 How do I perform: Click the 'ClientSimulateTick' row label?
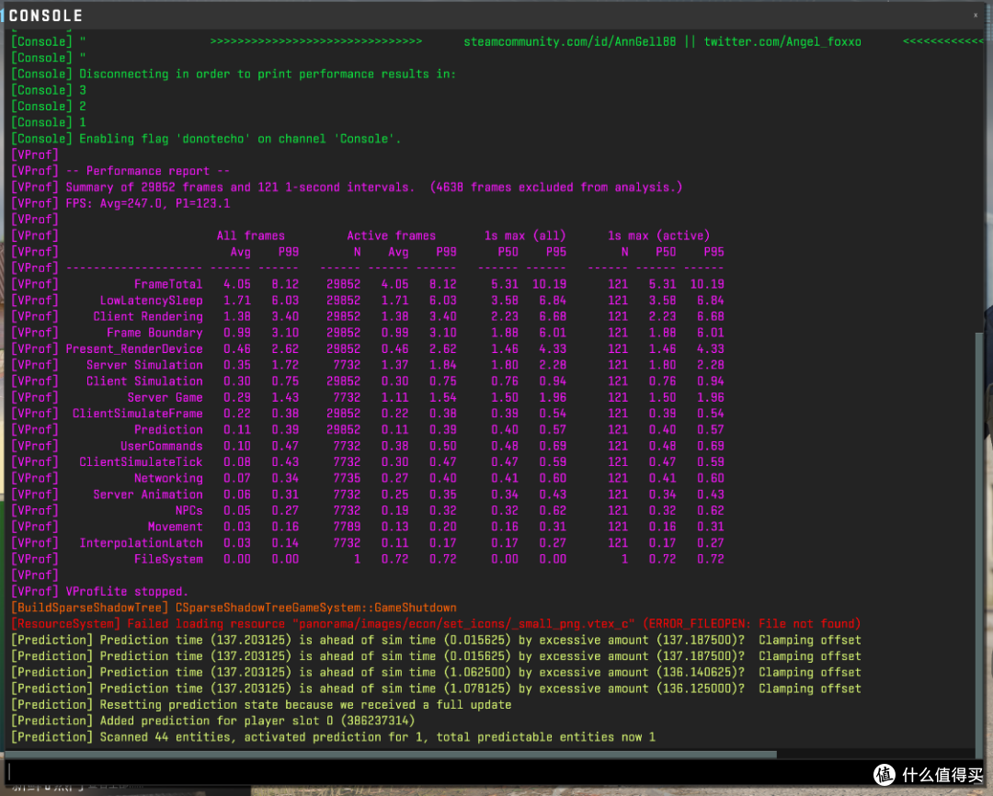click(x=142, y=462)
